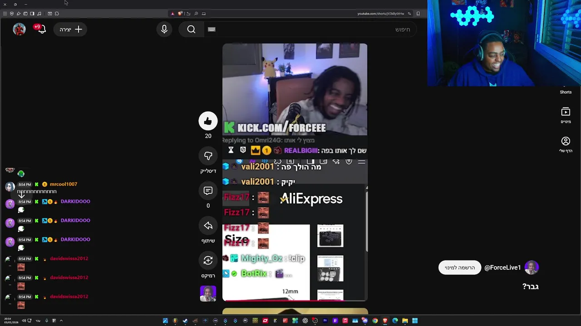Open notifications bell with +9 badge

tap(40, 29)
